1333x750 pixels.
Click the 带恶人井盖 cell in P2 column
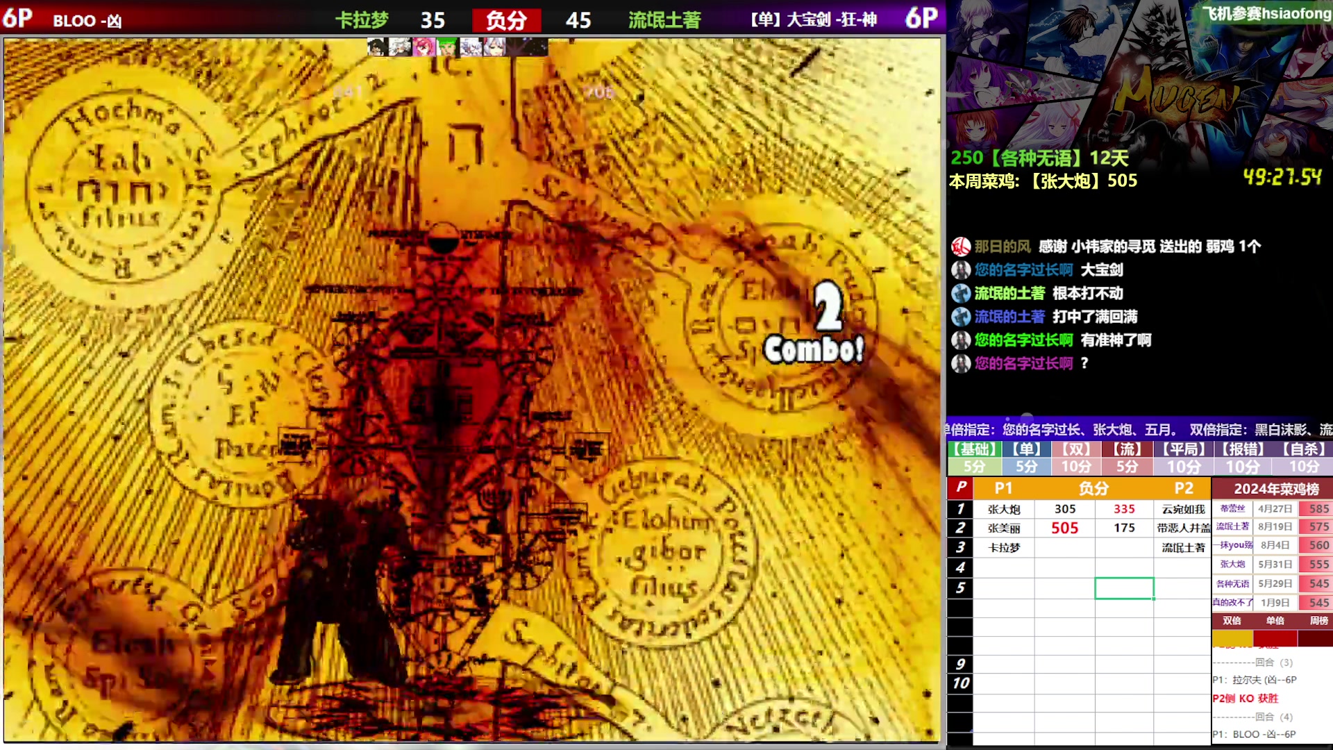point(1183,528)
